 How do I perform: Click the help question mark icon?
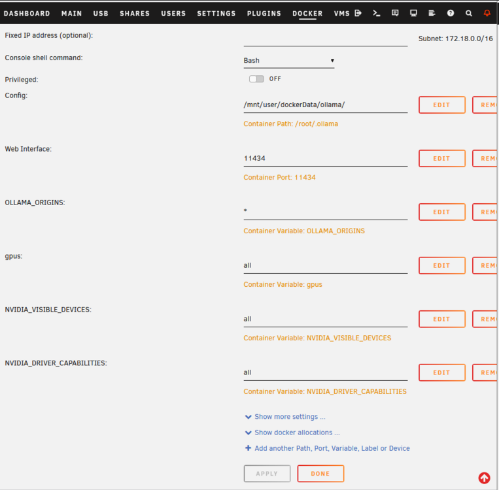click(x=451, y=13)
